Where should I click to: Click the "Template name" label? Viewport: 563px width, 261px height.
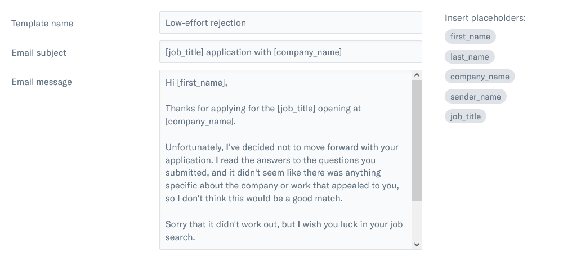pos(42,24)
